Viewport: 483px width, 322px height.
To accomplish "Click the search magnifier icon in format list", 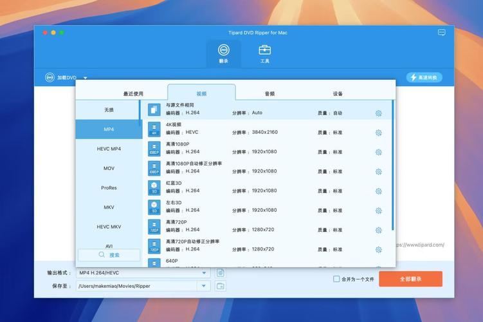I will [x=102, y=255].
